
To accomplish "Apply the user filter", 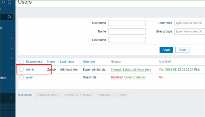I will pyautogui.click(x=166, y=50).
